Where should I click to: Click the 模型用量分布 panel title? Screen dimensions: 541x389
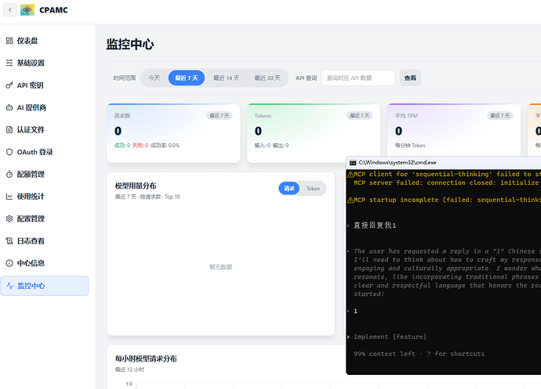[136, 186]
